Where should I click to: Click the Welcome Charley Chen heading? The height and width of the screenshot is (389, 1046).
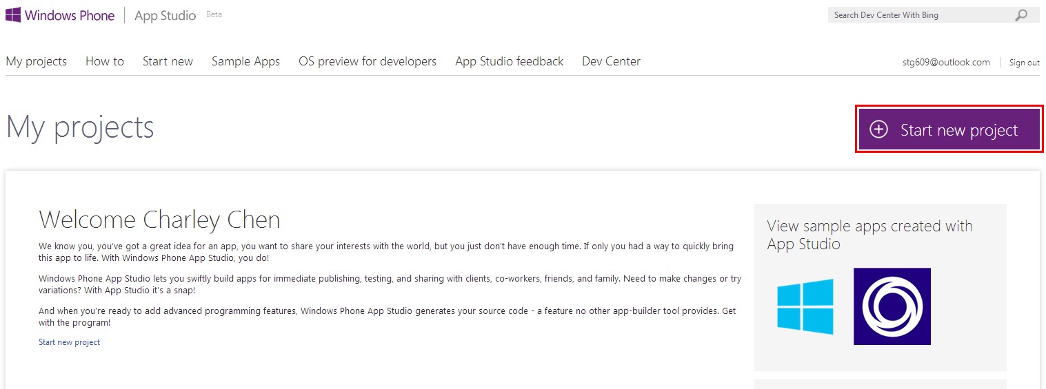[x=159, y=220]
